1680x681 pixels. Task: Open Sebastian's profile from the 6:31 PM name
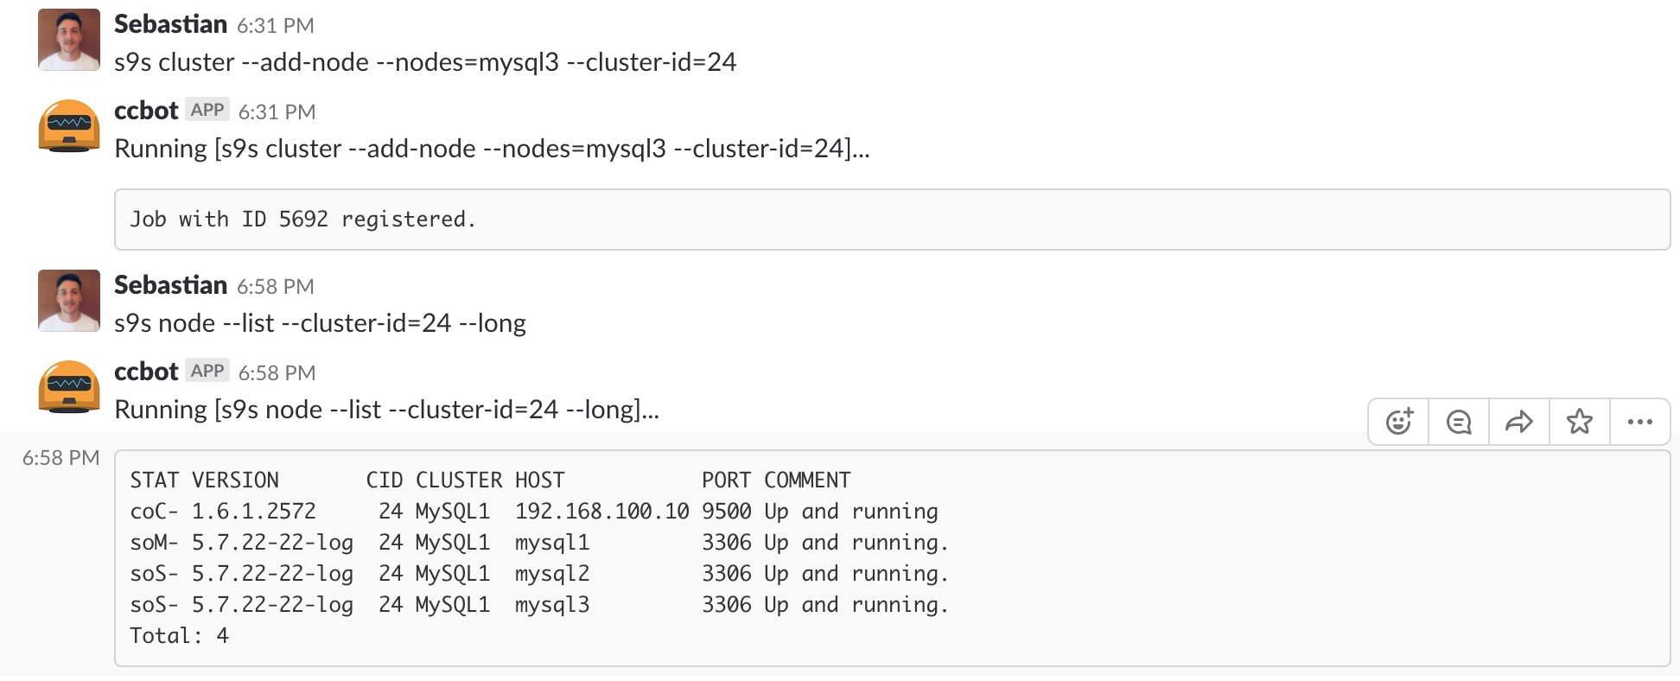[170, 24]
